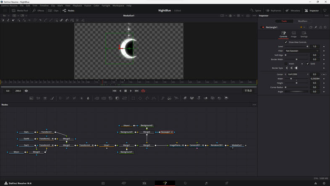The width and height of the screenshot is (330, 186).
Task: Open the Media Pool panel
Action: pyautogui.click(x=20, y=11)
